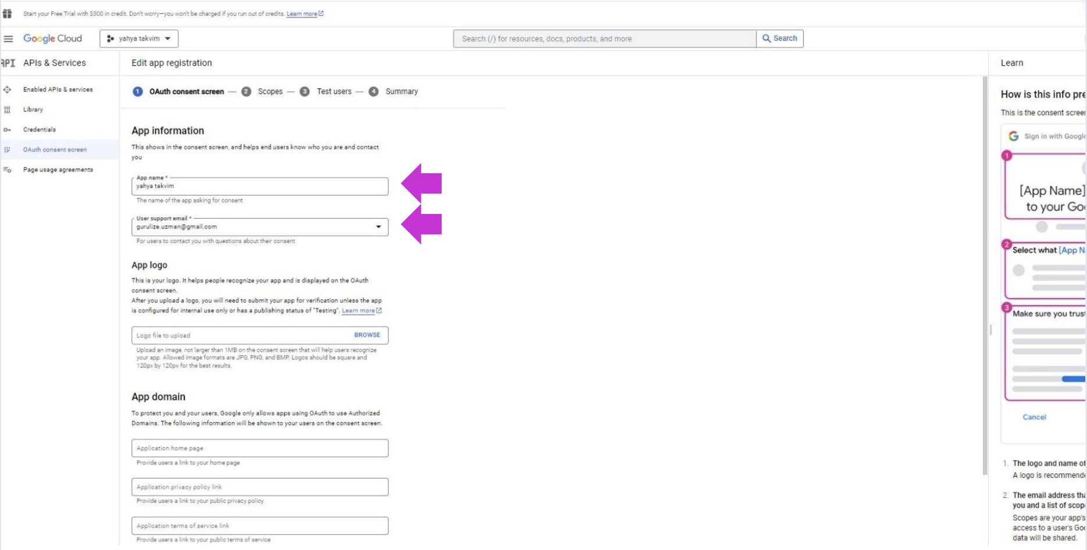Open the User support email dropdown
The width and height of the screenshot is (1087, 550).
260,227
